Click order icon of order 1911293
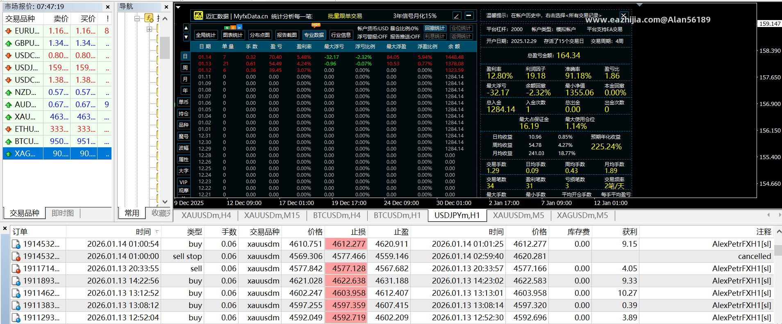The image size is (782, 324). coord(16,318)
